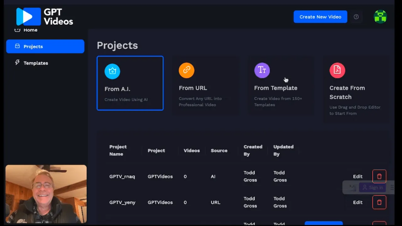Click the orange link icon

(187, 70)
